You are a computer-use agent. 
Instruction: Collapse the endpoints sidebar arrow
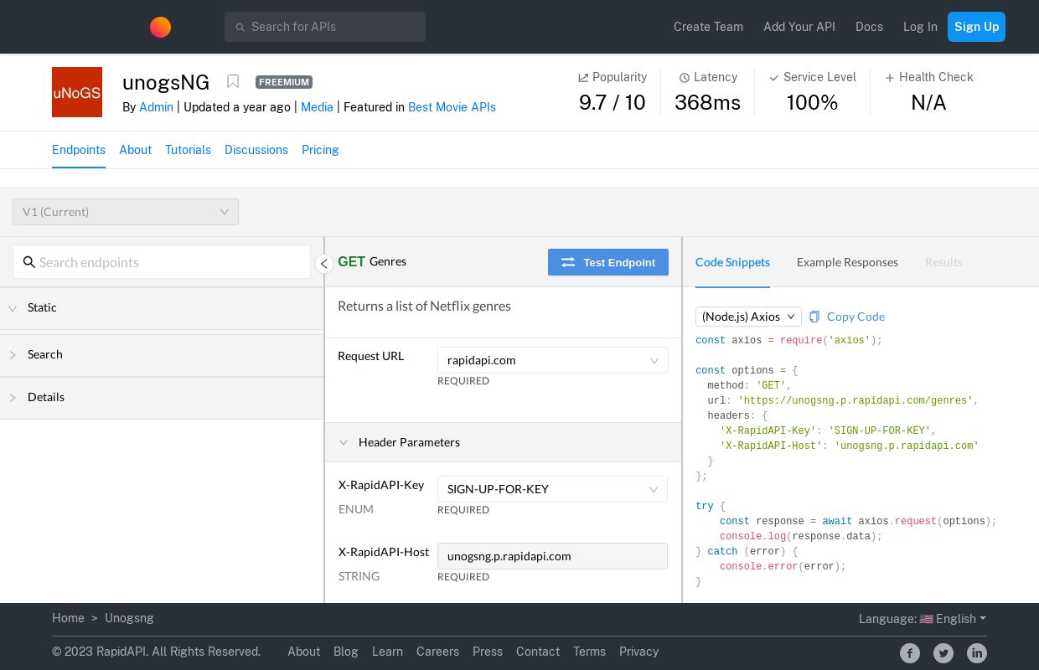(x=324, y=264)
